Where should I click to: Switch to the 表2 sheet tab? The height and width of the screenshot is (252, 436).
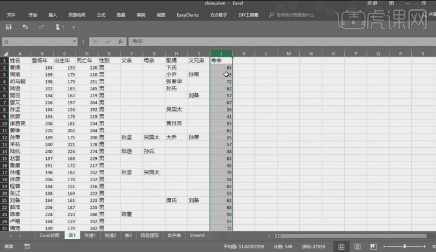(x=128, y=235)
